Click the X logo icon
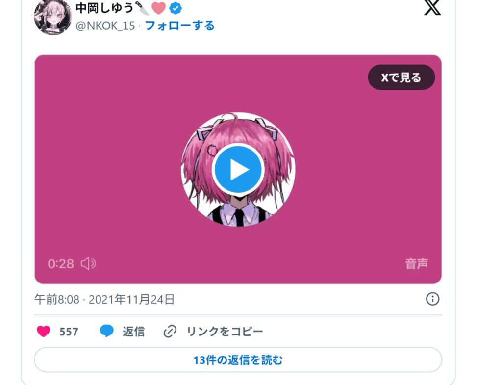502x385 pixels. (x=432, y=8)
